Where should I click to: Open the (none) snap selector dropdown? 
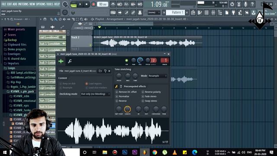[x=154, y=13]
